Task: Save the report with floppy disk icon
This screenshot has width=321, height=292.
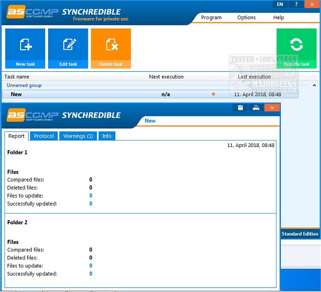Action: coord(240,108)
